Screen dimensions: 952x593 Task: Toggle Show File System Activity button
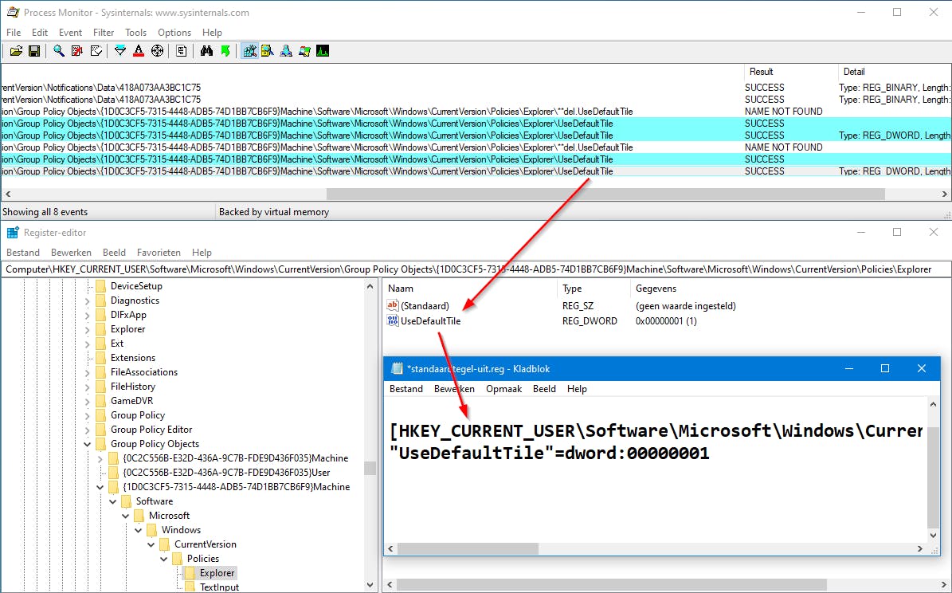[268, 52]
